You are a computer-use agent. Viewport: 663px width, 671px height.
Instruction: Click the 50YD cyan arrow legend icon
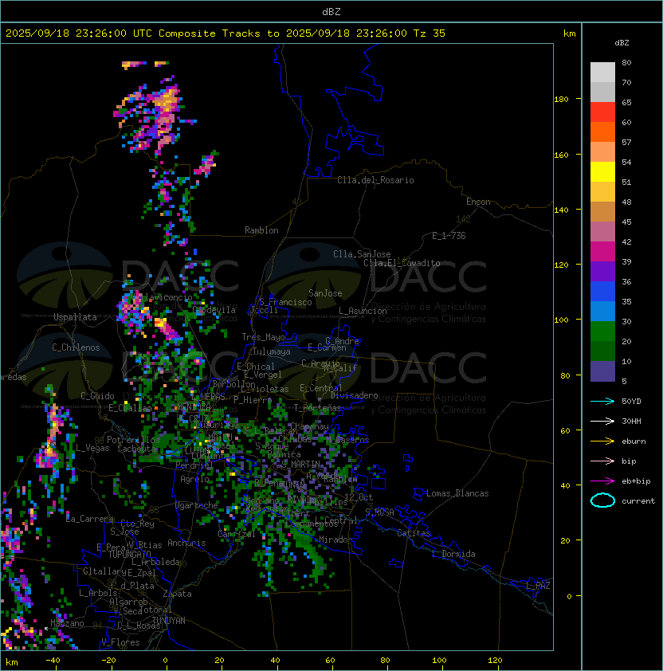(x=602, y=402)
